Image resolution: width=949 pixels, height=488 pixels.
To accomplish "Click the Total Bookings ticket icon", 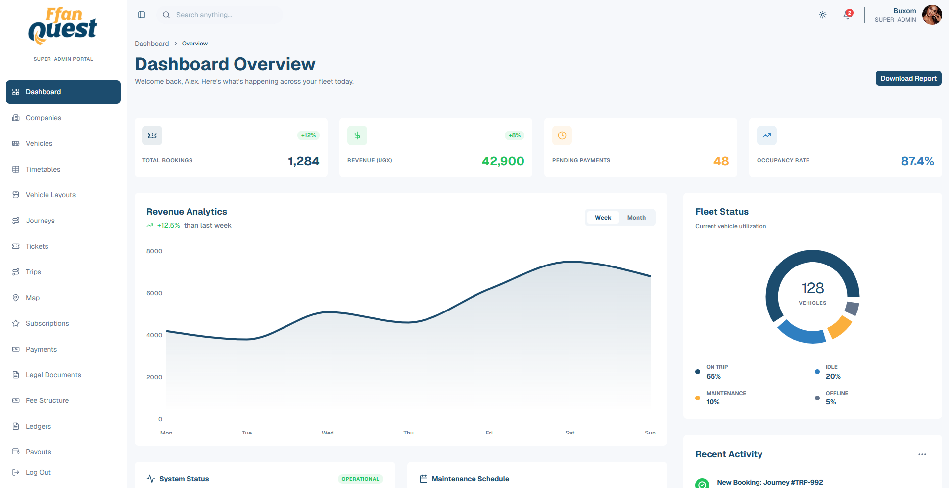I will click(152, 135).
